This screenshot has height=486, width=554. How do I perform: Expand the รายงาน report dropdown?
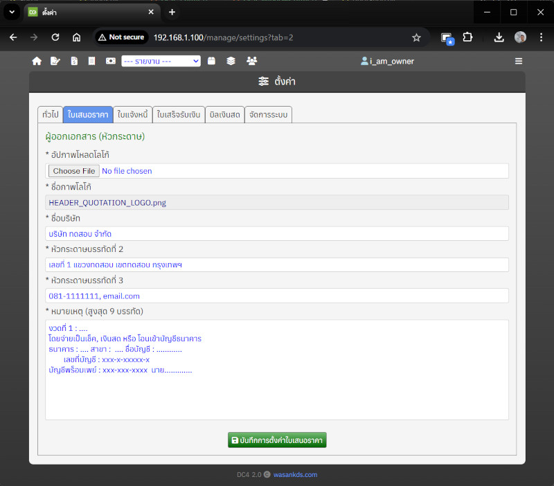click(x=161, y=61)
